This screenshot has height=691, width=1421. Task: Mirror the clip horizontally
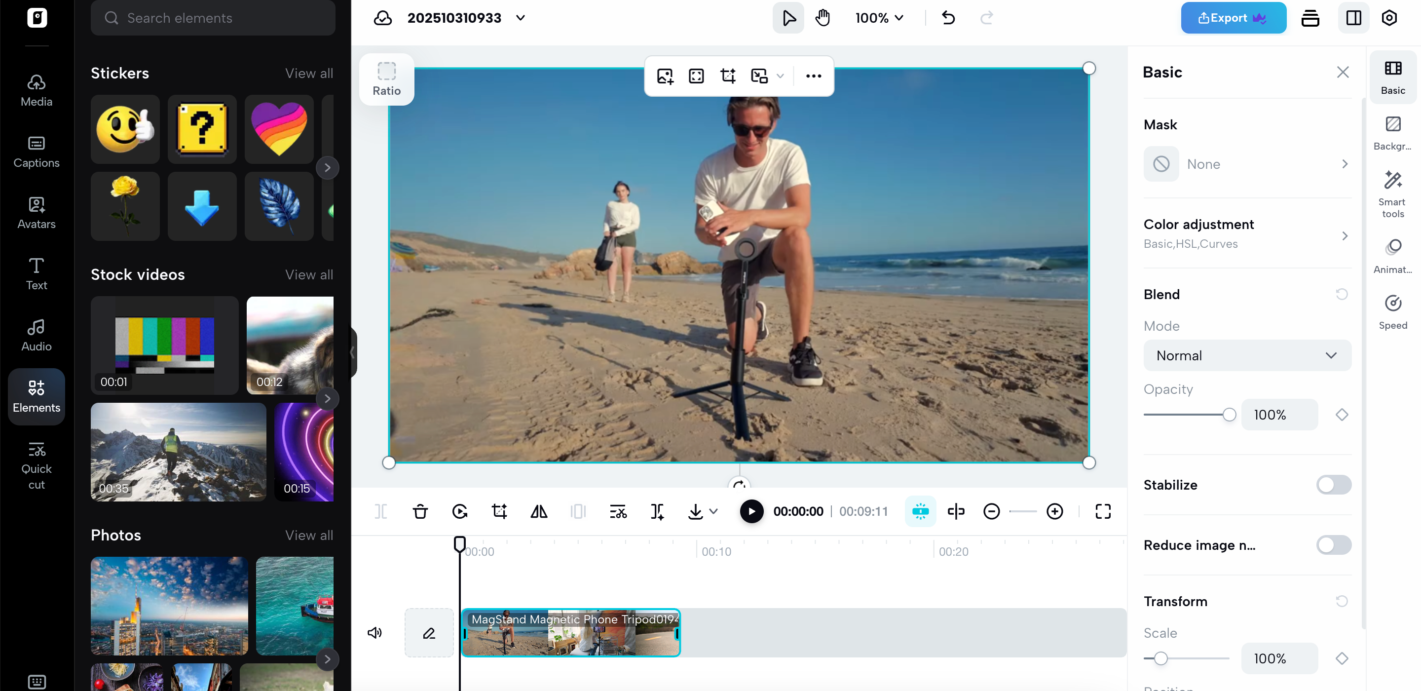point(539,511)
